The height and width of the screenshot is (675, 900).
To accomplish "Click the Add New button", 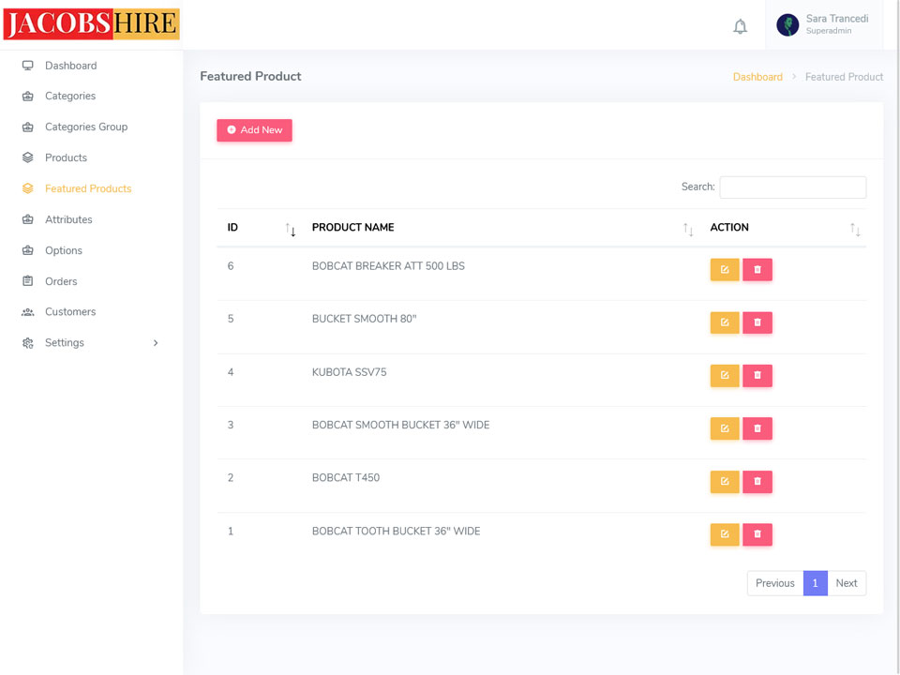I will coord(254,130).
